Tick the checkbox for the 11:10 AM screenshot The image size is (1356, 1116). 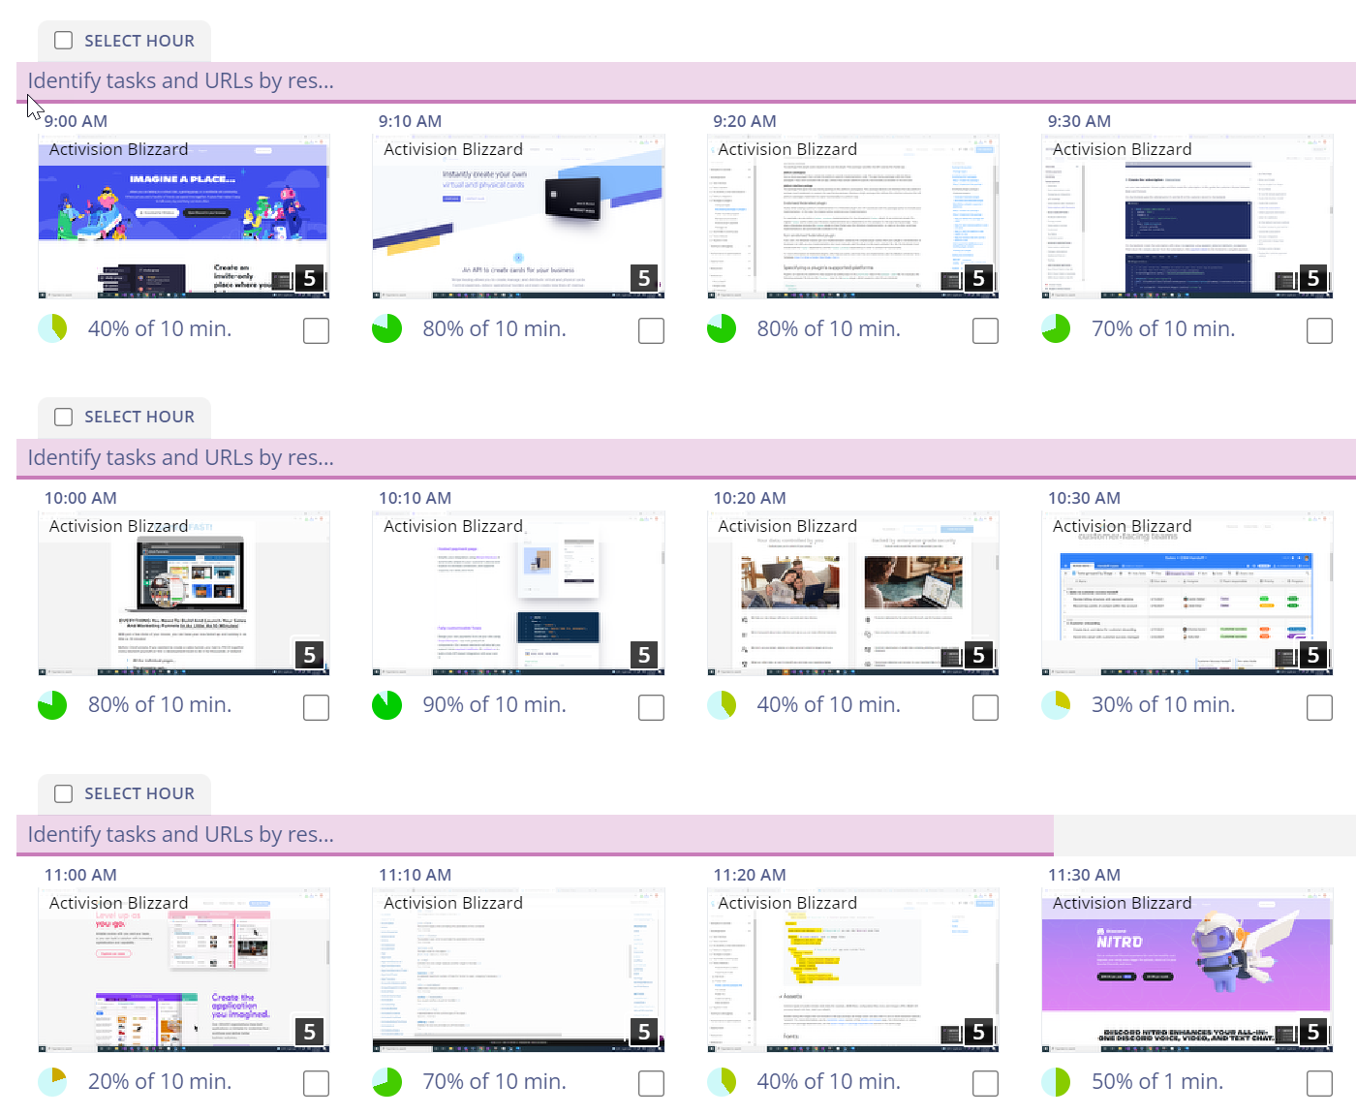(651, 1084)
